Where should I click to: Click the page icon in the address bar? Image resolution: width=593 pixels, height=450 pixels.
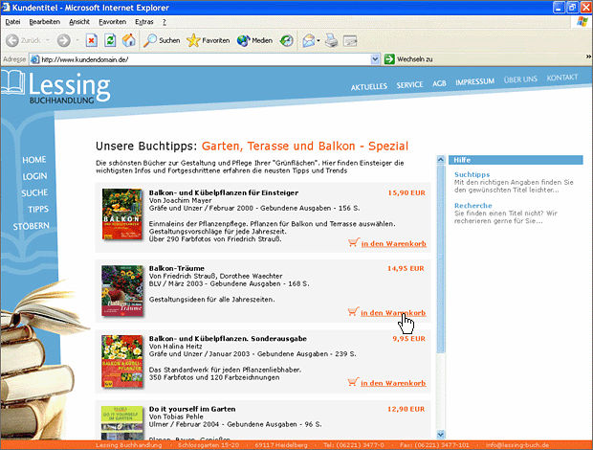[x=34, y=59]
